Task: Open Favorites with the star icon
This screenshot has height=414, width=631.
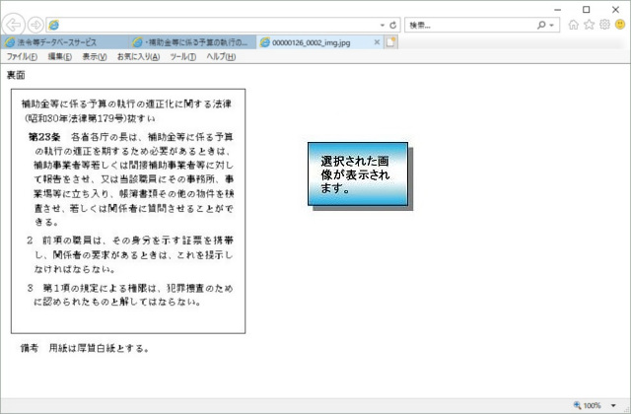Action: (x=589, y=24)
